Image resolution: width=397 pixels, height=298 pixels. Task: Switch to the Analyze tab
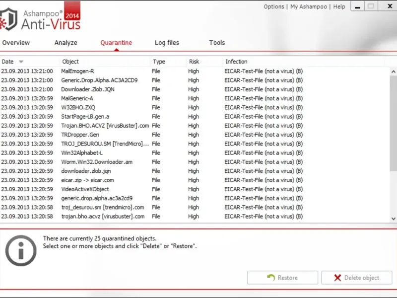(66, 43)
